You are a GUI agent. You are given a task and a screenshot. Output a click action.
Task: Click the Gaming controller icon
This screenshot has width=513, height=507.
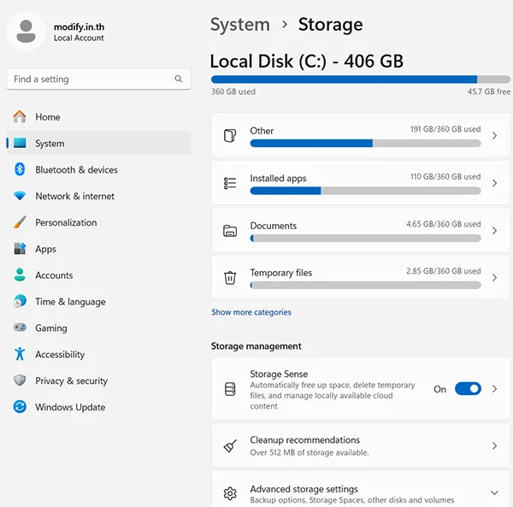[20, 327]
